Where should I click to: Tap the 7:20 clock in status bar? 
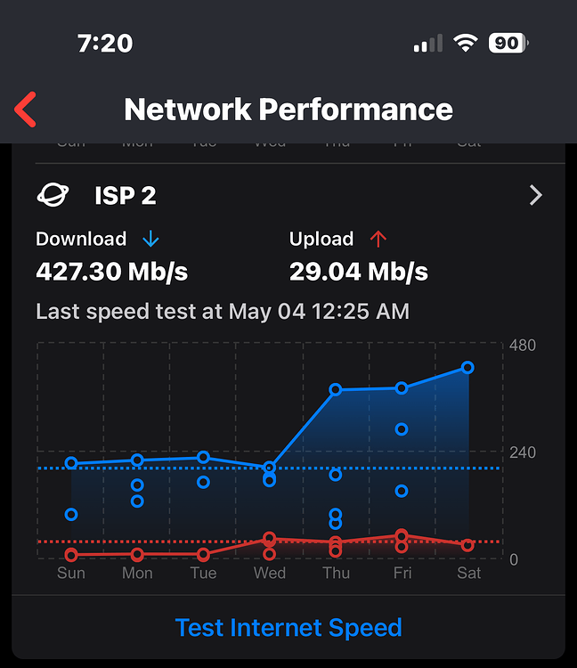tap(105, 43)
